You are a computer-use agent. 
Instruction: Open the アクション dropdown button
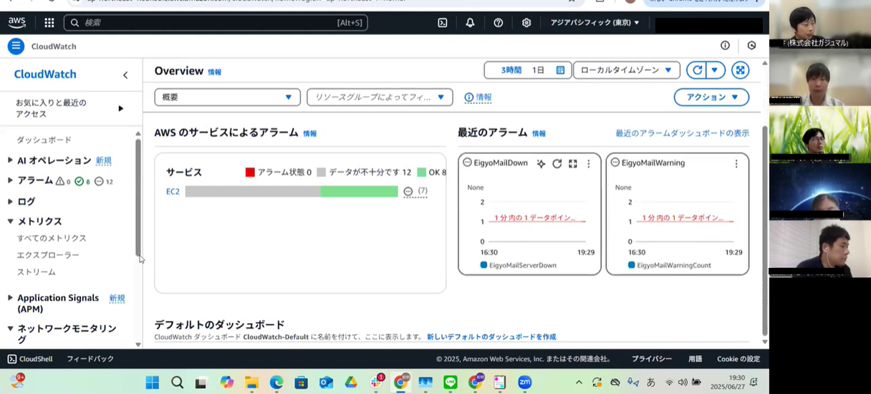coord(711,97)
